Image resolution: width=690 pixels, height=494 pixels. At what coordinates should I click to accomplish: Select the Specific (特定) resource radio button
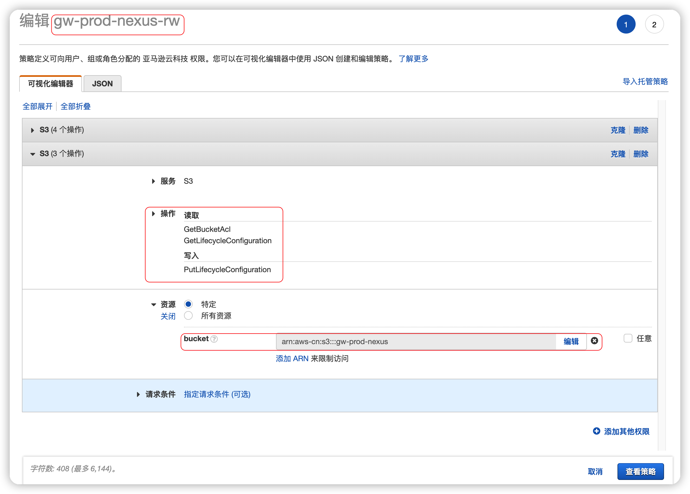coord(188,304)
